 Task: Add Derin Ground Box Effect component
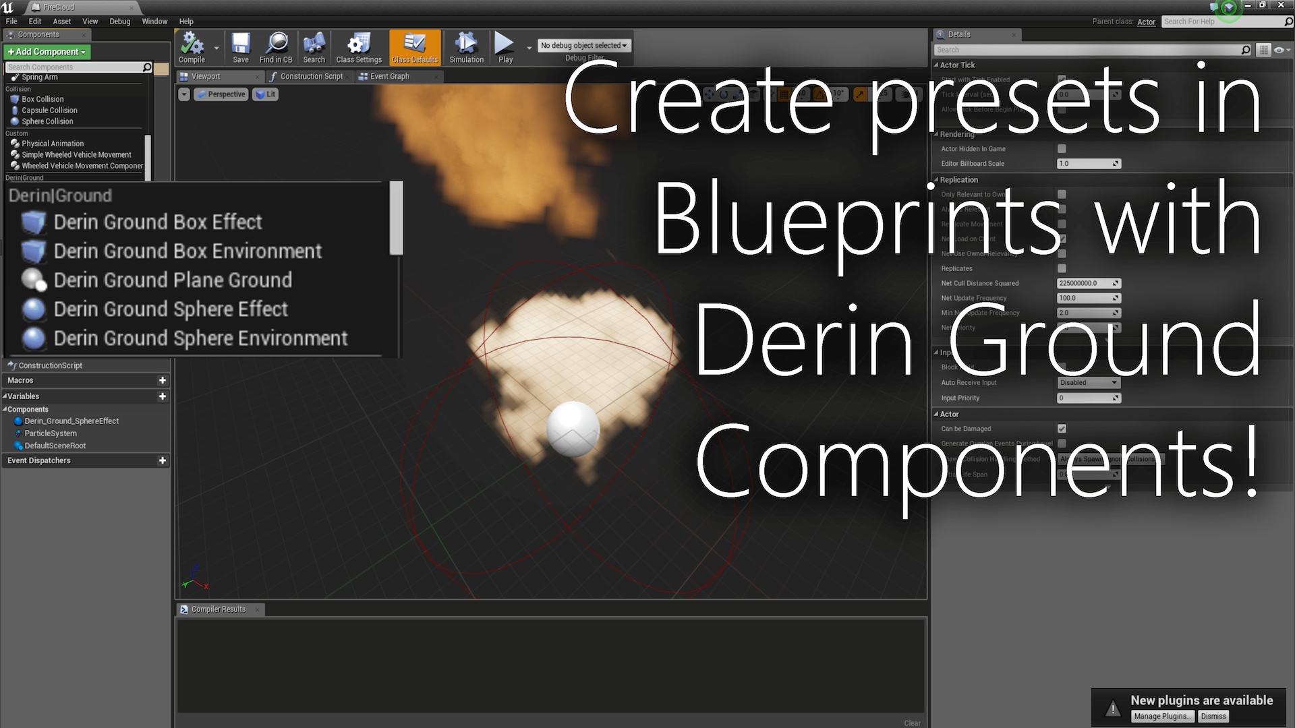pyautogui.click(x=158, y=222)
